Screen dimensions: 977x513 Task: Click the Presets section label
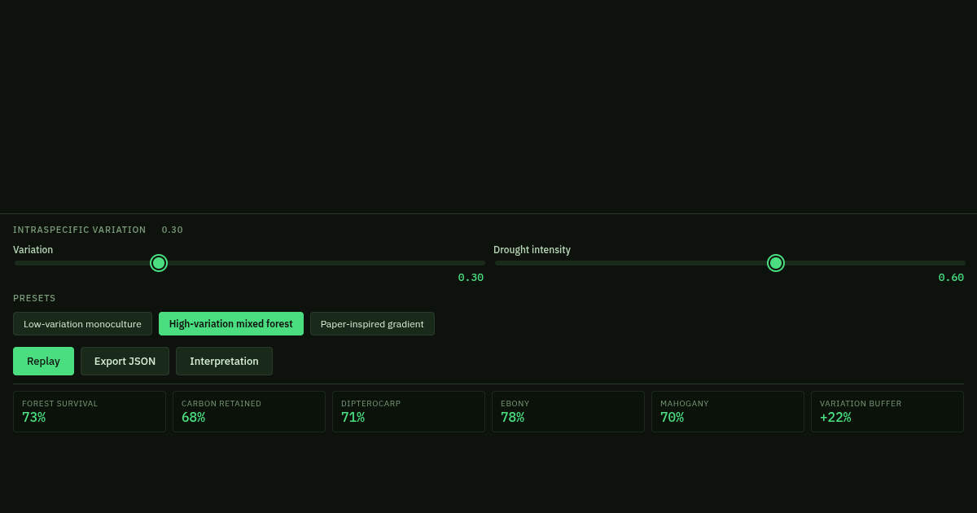coord(34,299)
